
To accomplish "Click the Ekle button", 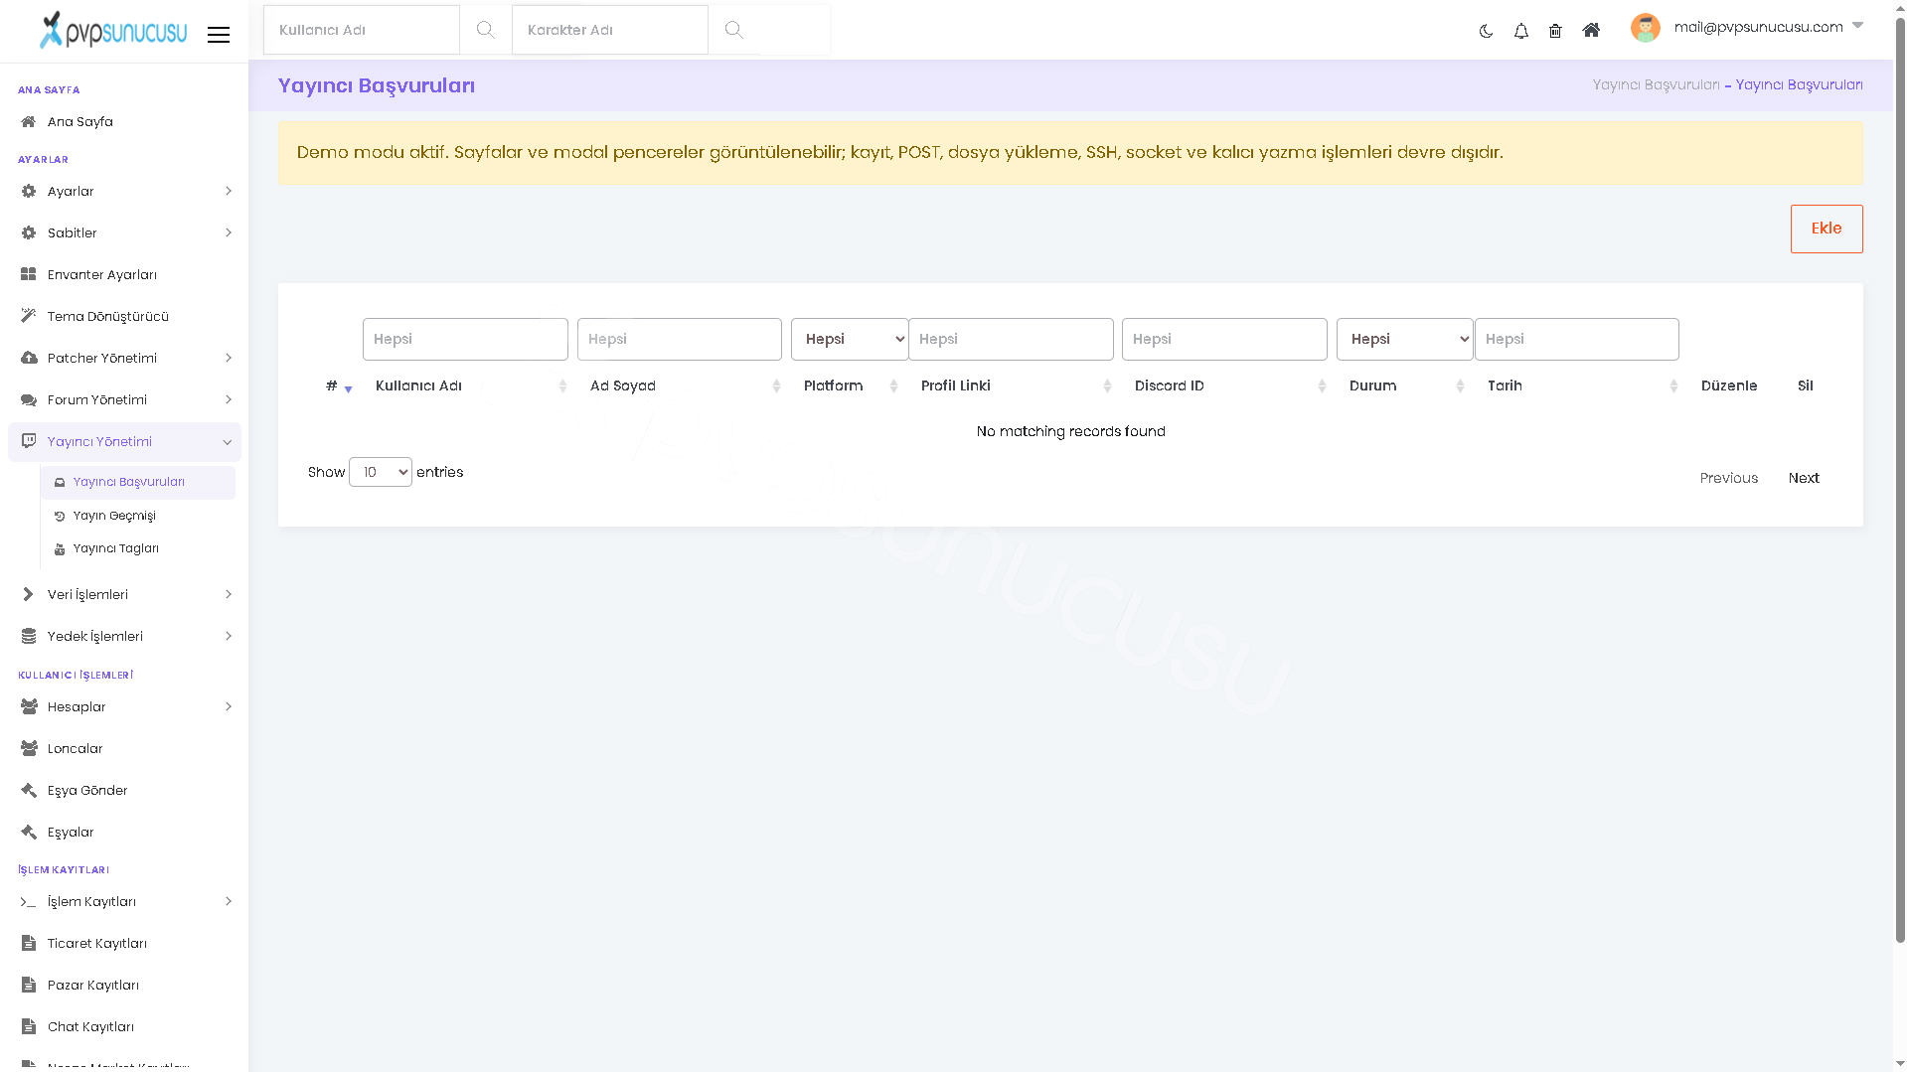I will [1827, 229].
